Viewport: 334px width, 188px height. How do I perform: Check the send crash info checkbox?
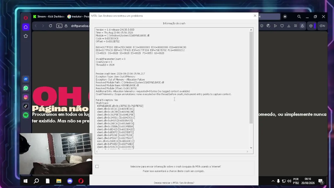[97, 167]
